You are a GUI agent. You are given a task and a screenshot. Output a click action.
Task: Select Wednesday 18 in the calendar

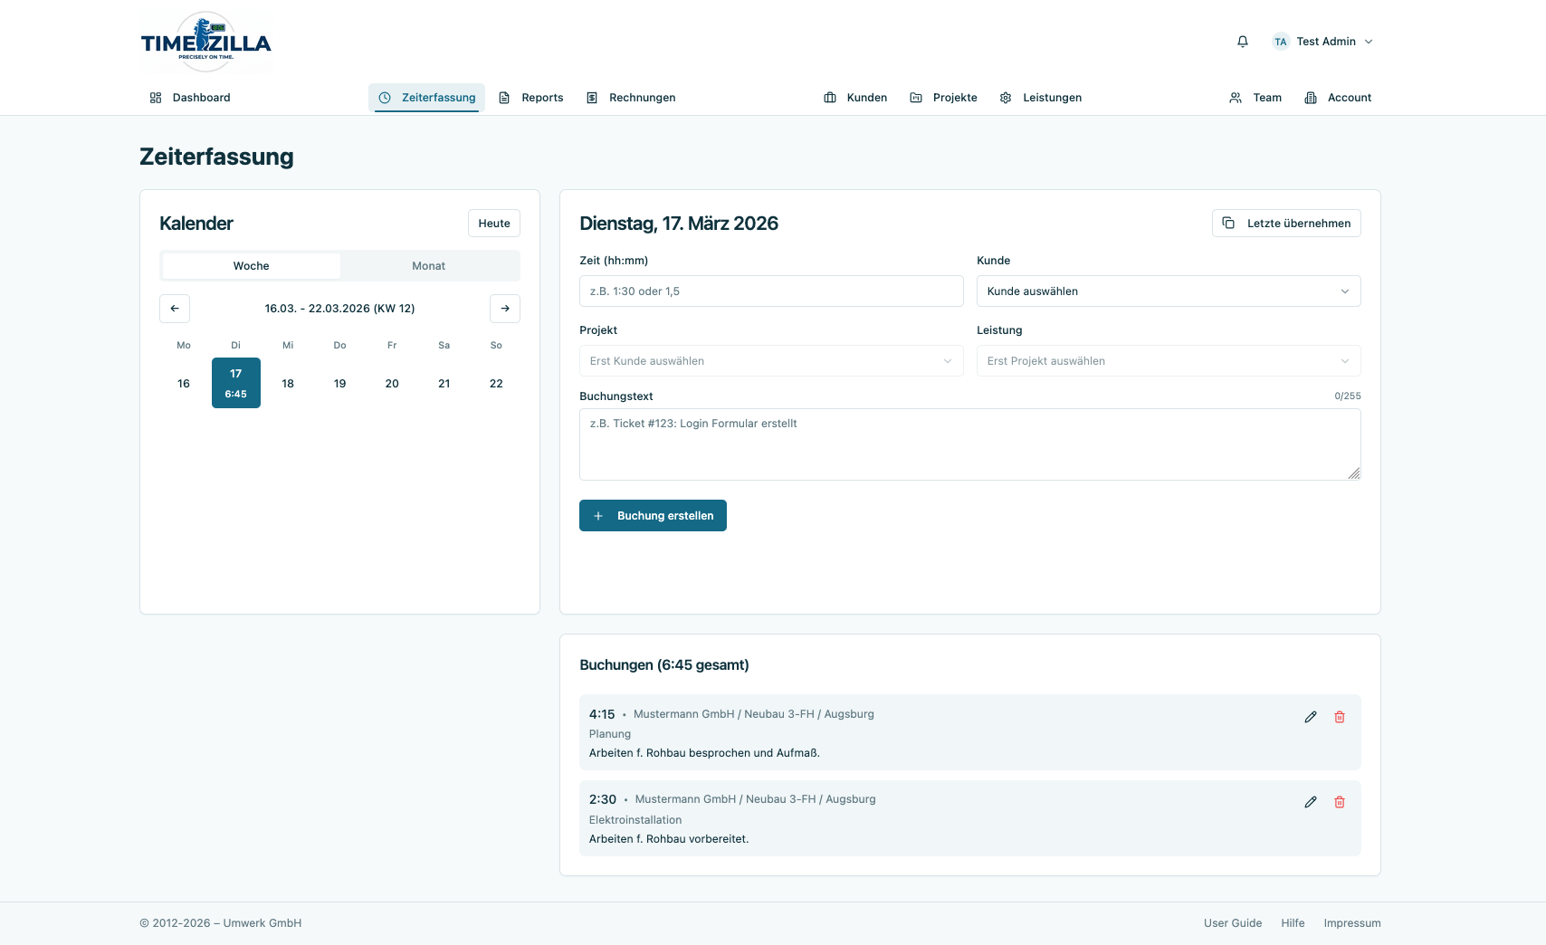click(x=288, y=384)
